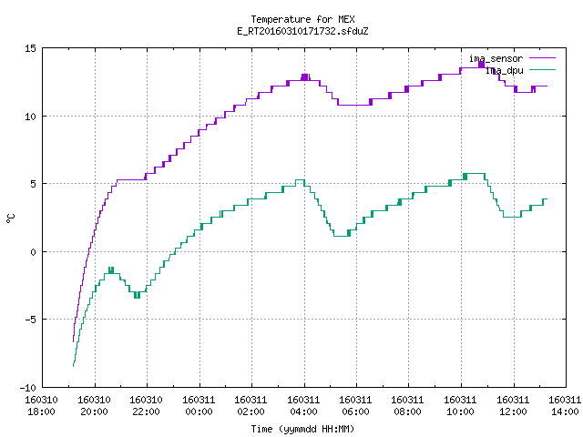Click the x-axis tick '160311 06:00'
The image size is (583, 437).
356,406
